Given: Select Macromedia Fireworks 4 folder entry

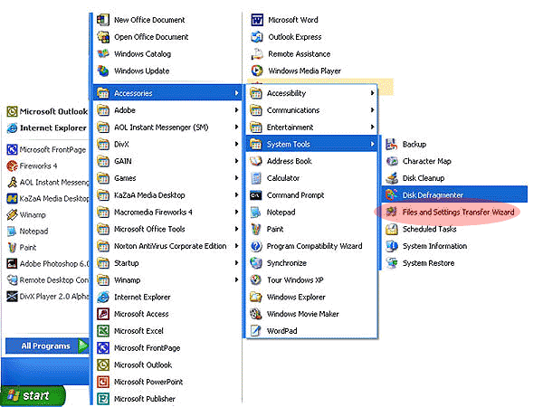Looking at the screenshot, I should [x=167, y=212].
